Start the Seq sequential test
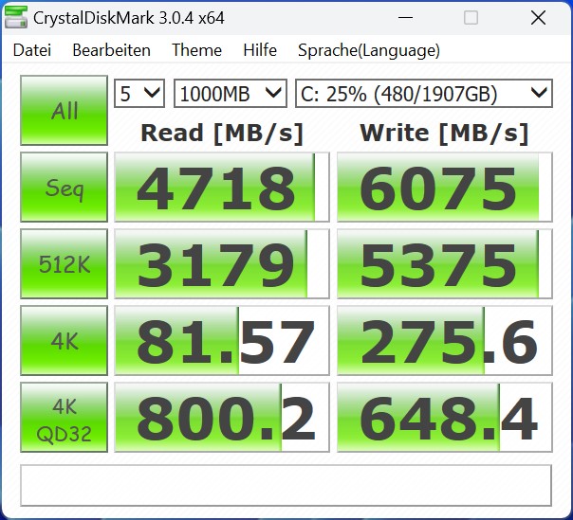Image resolution: width=573 pixels, height=520 pixels. (x=65, y=188)
